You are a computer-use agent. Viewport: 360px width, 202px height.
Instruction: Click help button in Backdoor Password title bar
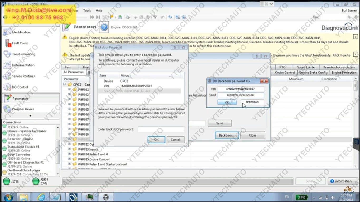click(174, 47)
